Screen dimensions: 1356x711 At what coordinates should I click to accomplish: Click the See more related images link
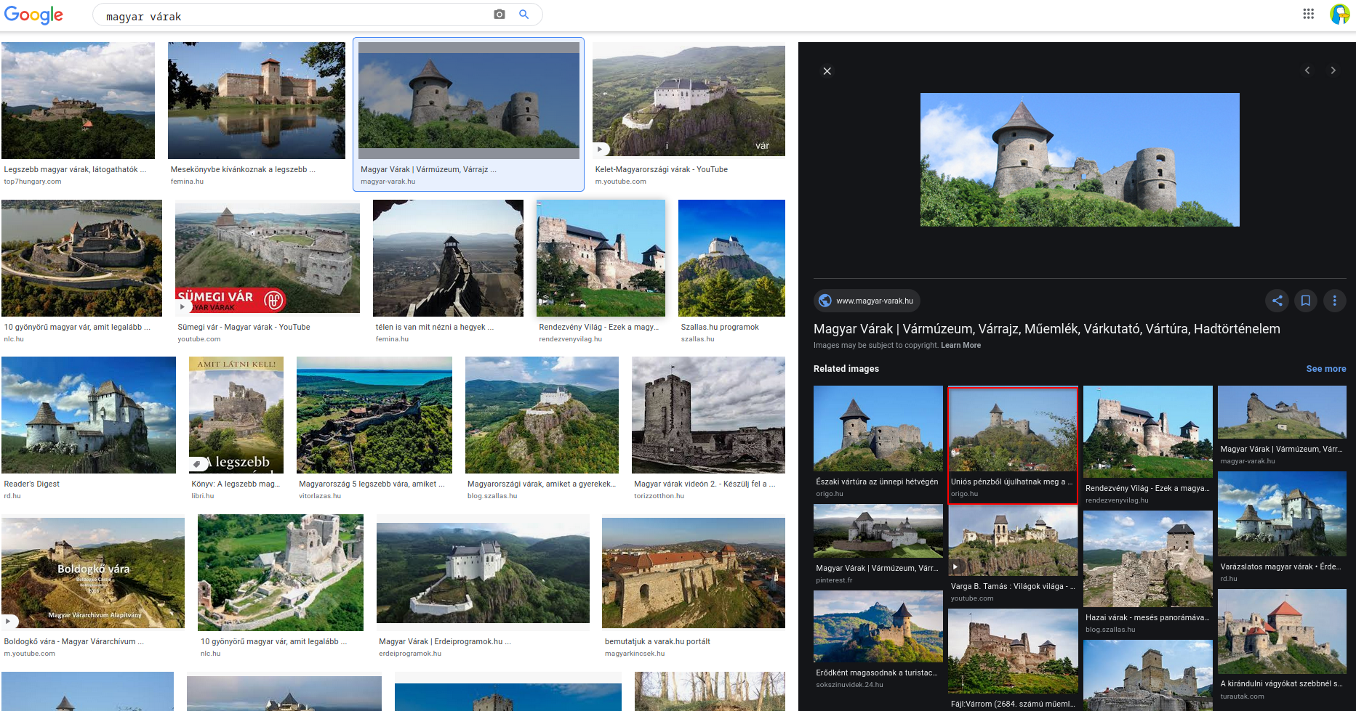click(x=1325, y=369)
